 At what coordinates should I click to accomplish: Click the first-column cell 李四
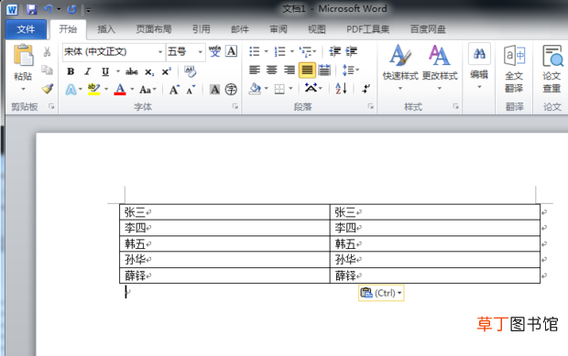[x=224, y=228]
